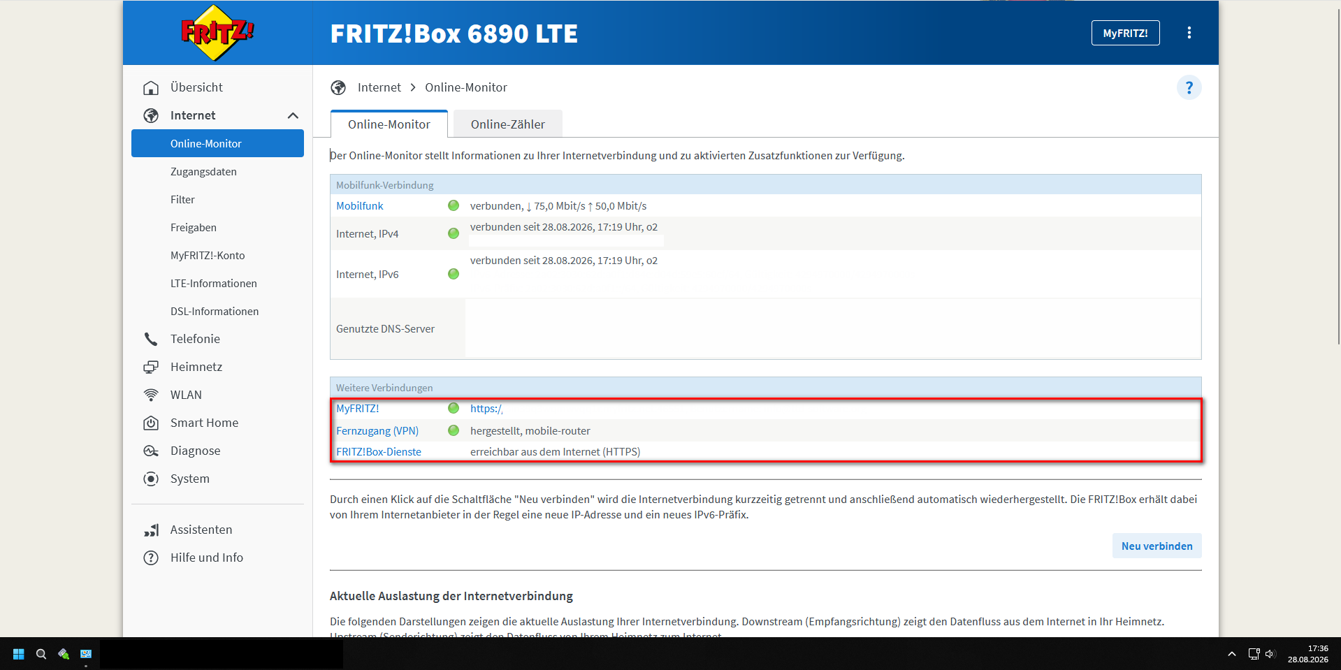The height and width of the screenshot is (670, 1341).
Task: Open Heimnetz menu entry
Action: pos(196,367)
